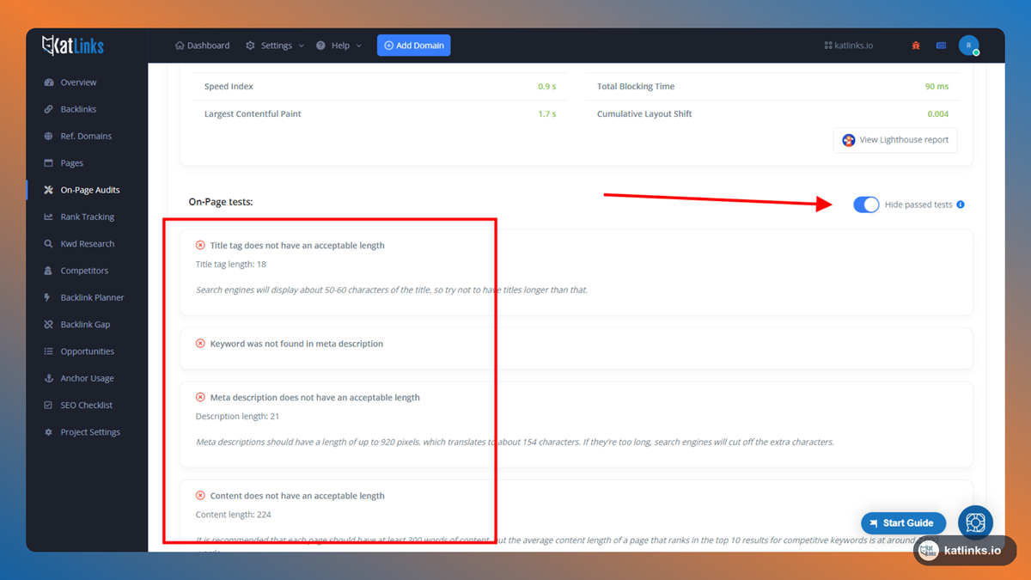
Task: Click the Ref. Domains globe icon
Action: (x=48, y=136)
